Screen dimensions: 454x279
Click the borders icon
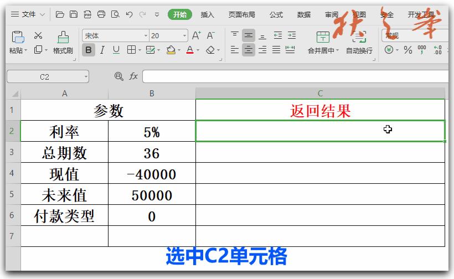coord(131,50)
